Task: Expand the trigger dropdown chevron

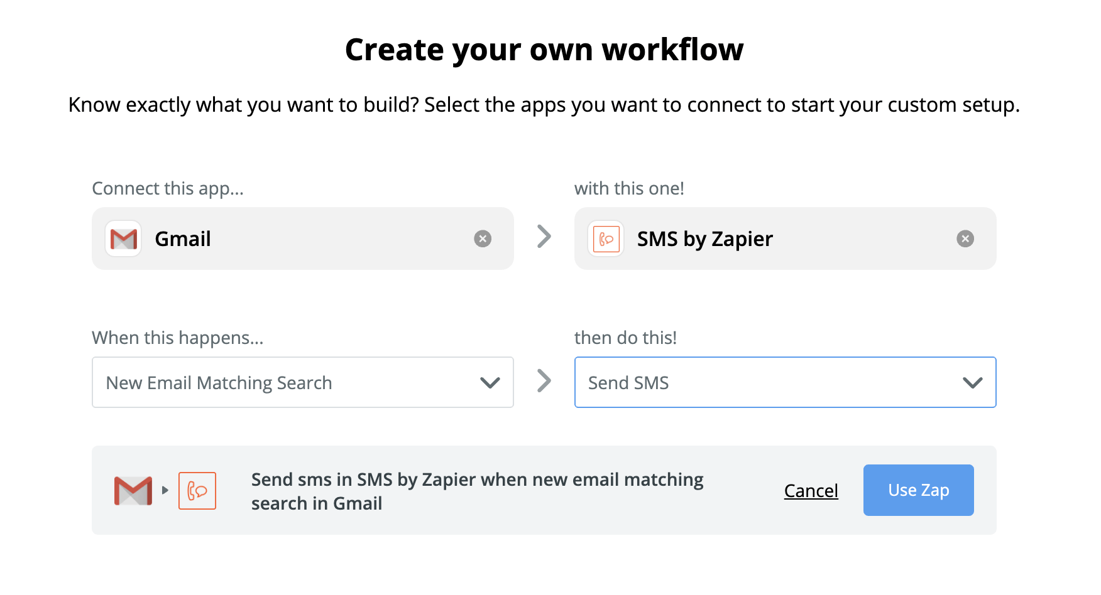Action: 490,383
